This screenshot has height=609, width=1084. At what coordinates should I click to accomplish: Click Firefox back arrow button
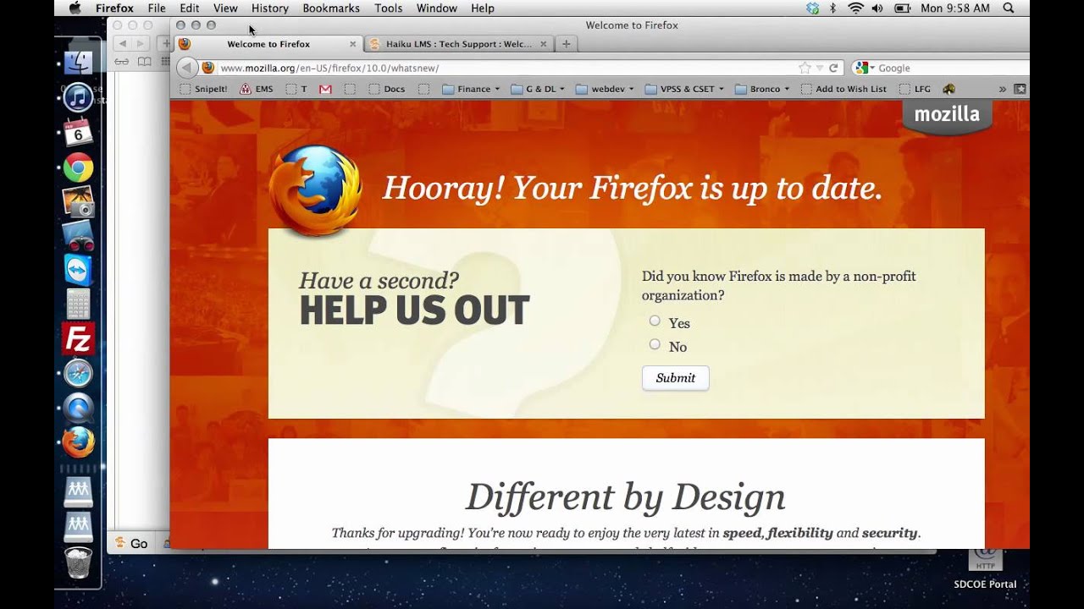pyautogui.click(x=187, y=68)
